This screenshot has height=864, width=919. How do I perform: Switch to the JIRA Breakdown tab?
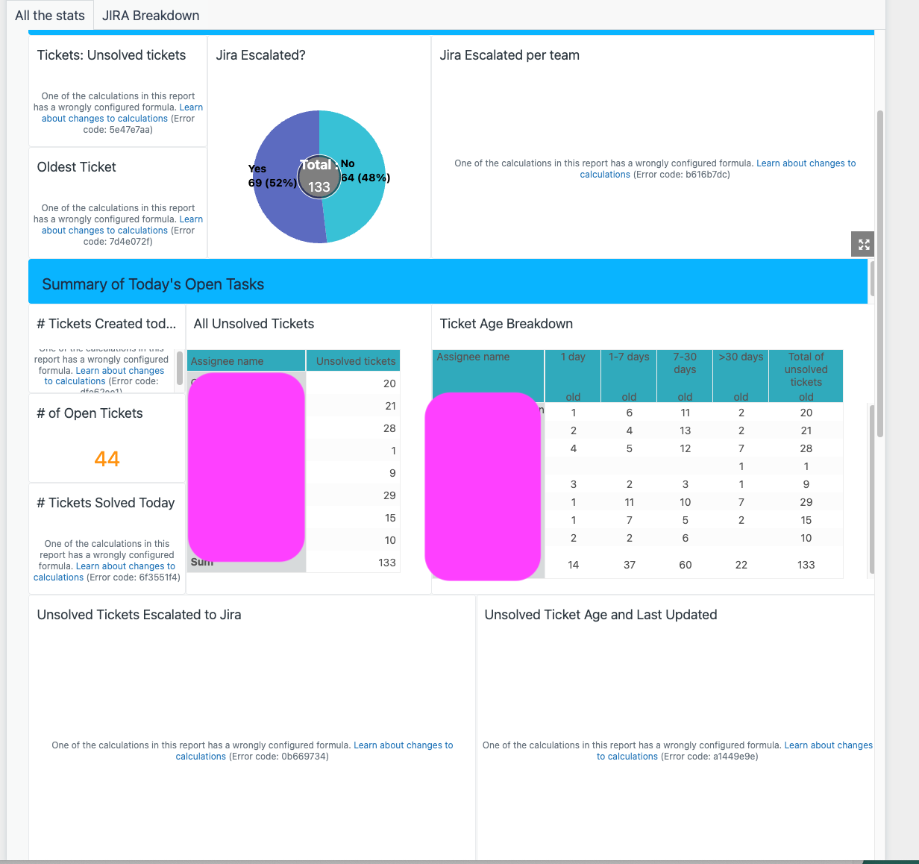coord(151,16)
